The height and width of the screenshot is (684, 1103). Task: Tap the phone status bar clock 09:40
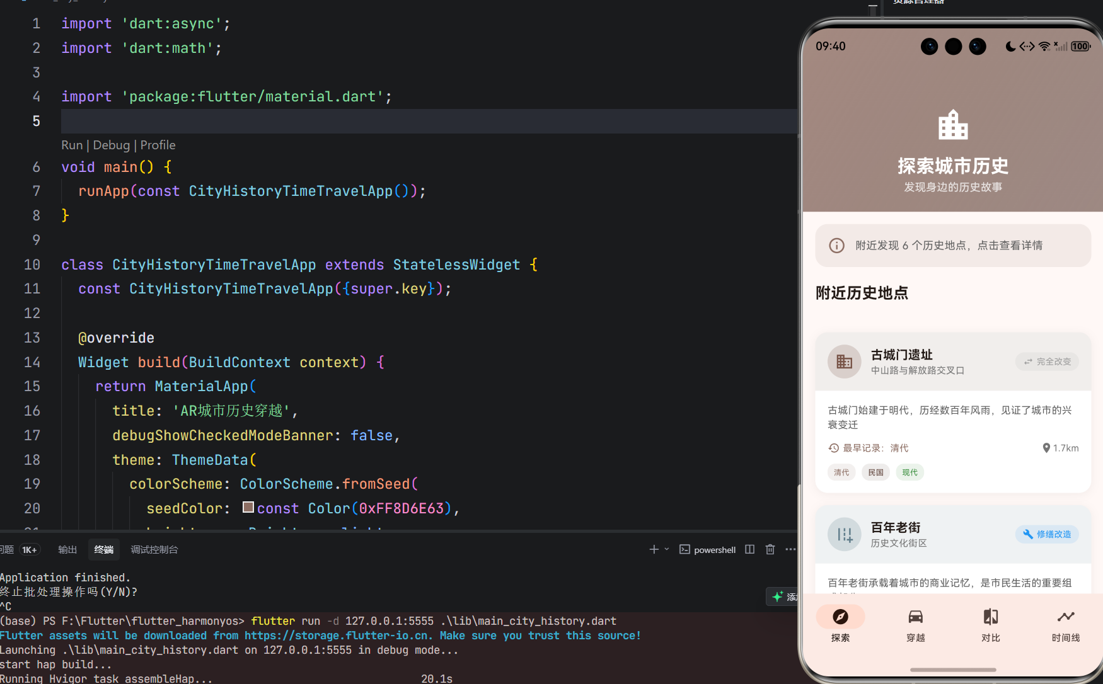pyautogui.click(x=830, y=46)
